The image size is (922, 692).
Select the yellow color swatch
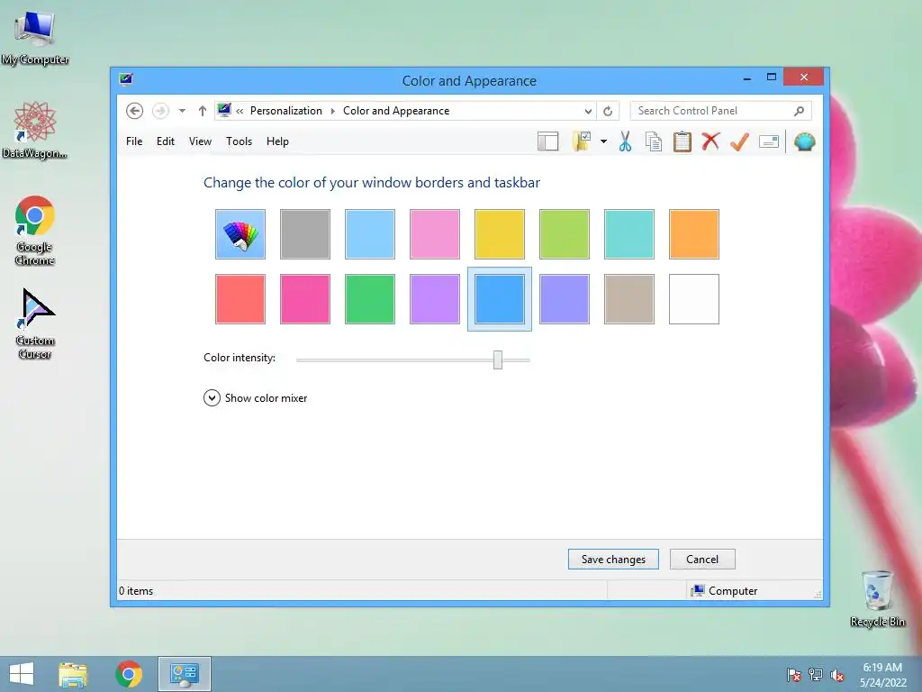[499, 234]
